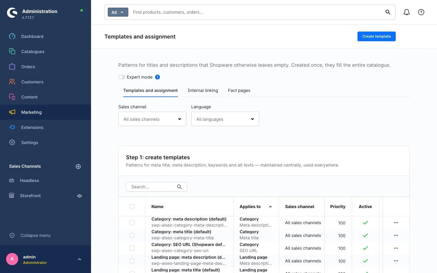Open Catalogues menu item
The height and width of the screenshot is (273, 437).
coord(46,52)
